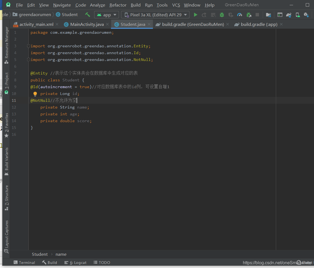This screenshot has width=314, height=268.
Task: Open the Help menu
Action: (209, 5)
